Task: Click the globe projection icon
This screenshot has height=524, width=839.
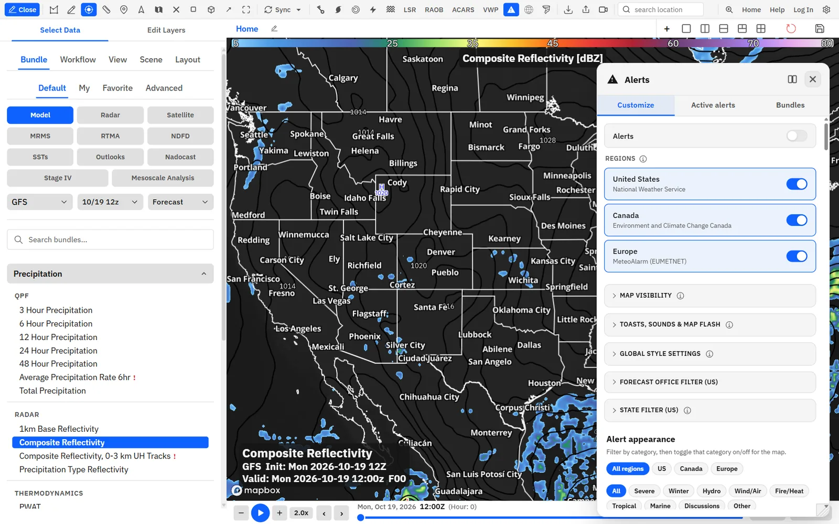Action: point(529,9)
